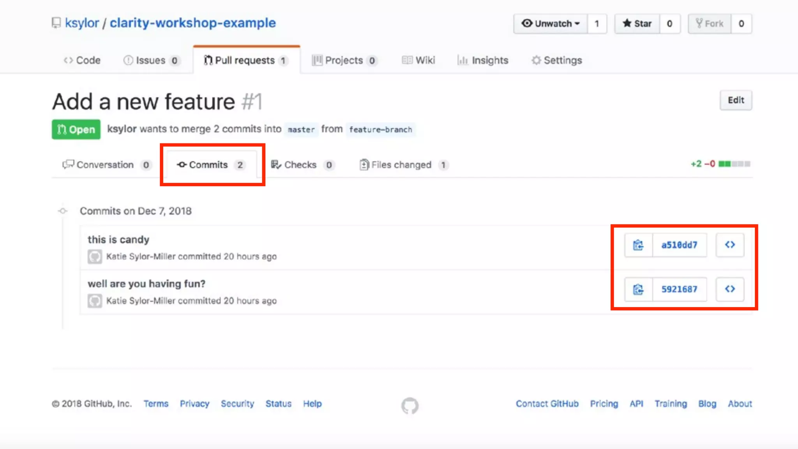Screen dimensions: 798x449
Task: Click the diffstat bar showing +2 −0
Action: tap(734, 164)
